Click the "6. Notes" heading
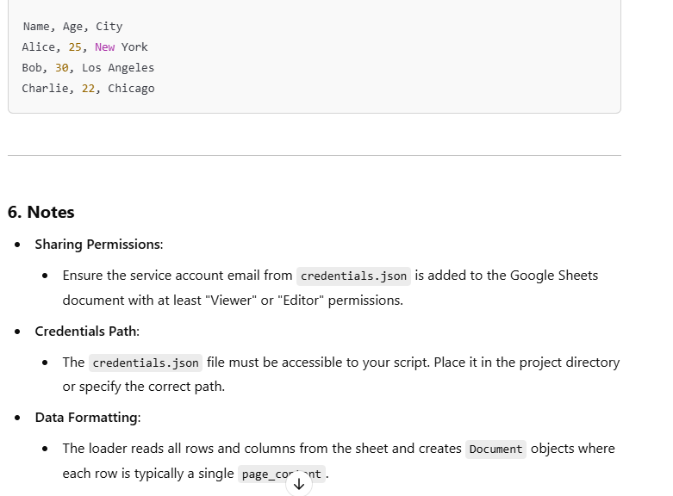The height and width of the screenshot is (496, 673). [x=41, y=212]
